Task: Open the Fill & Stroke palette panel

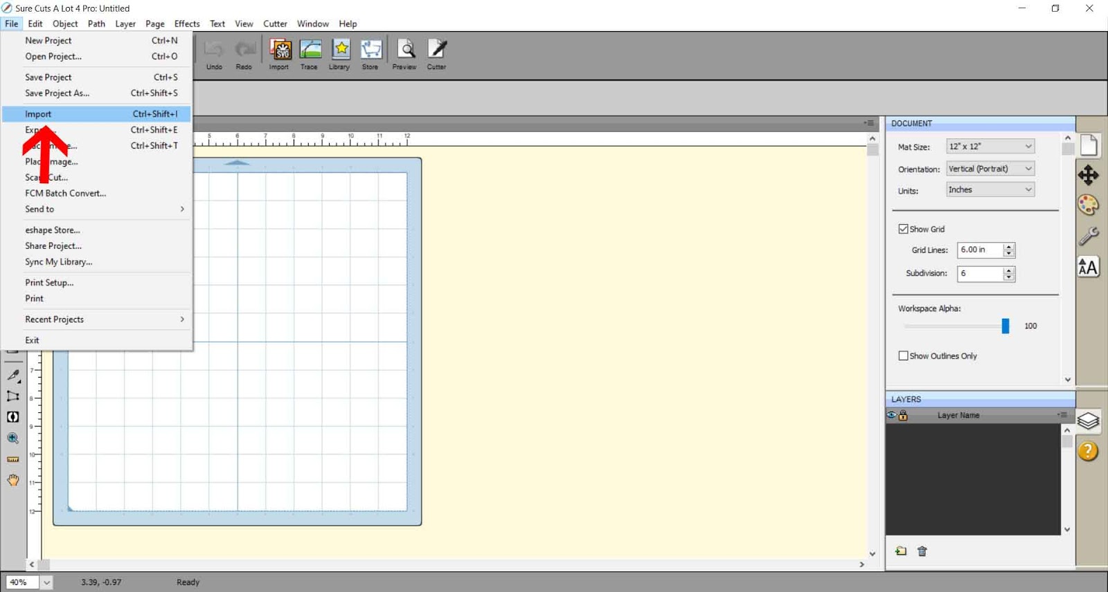Action: (x=1089, y=205)
